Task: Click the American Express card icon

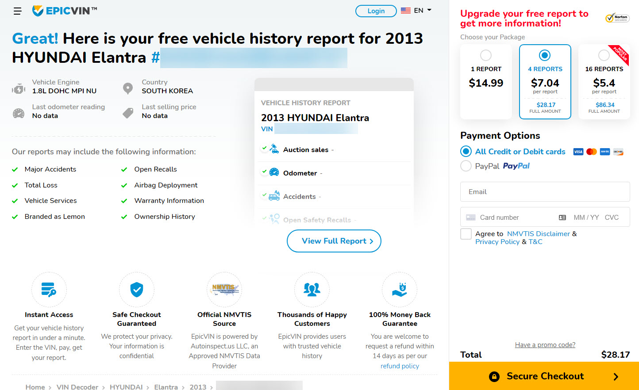Action: pyautogui.click(x=605, y=152)
